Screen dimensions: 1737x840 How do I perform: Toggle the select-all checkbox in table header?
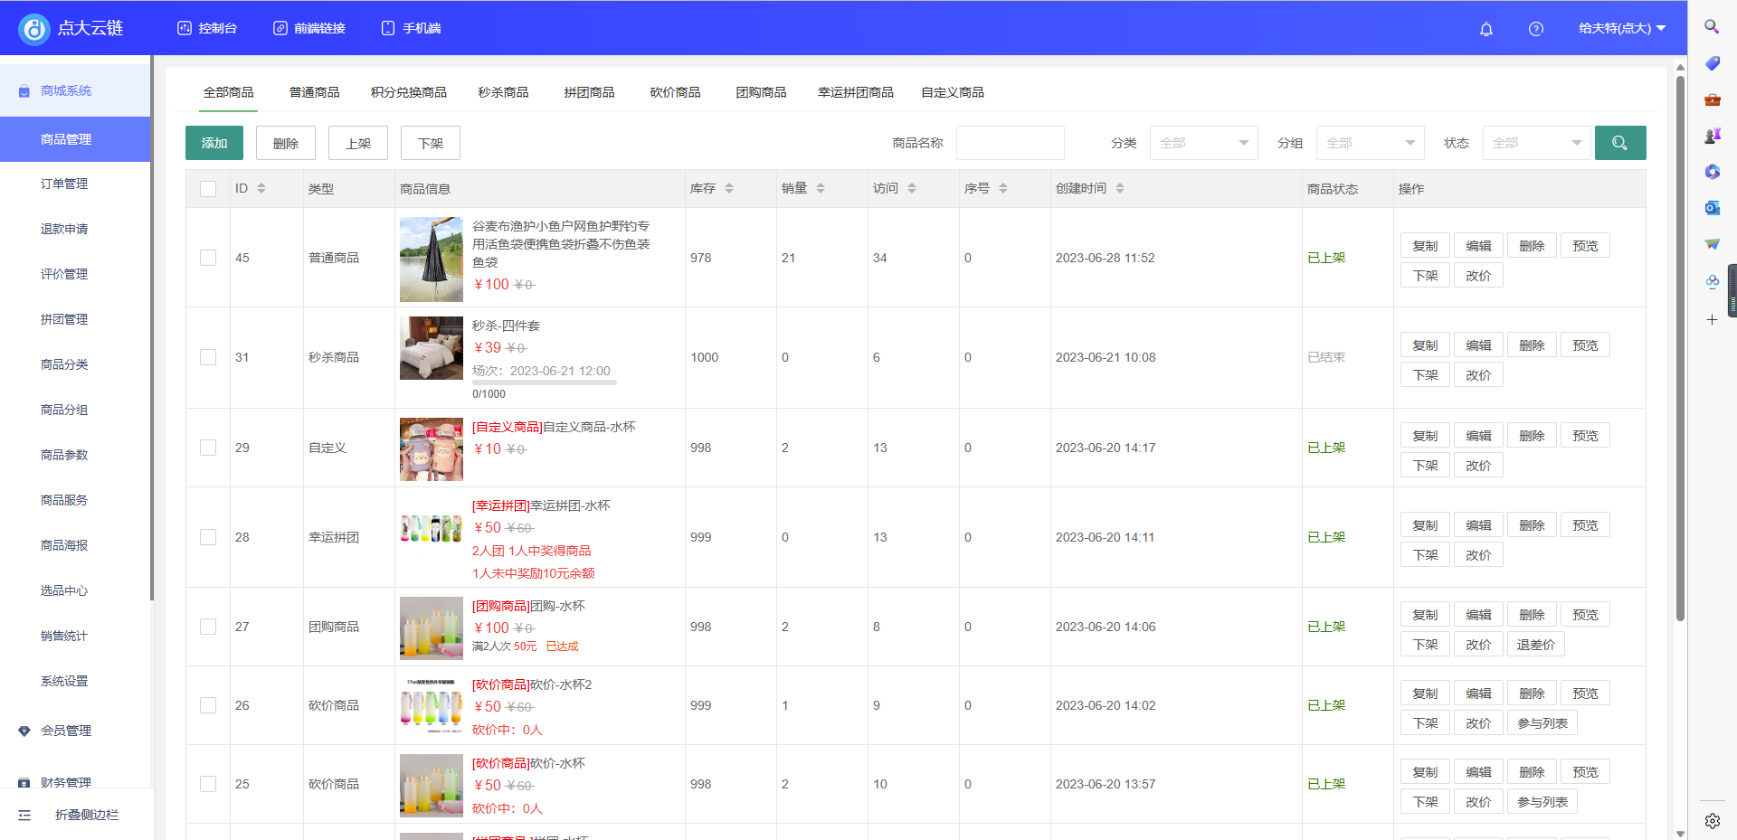tap(207, 188)
